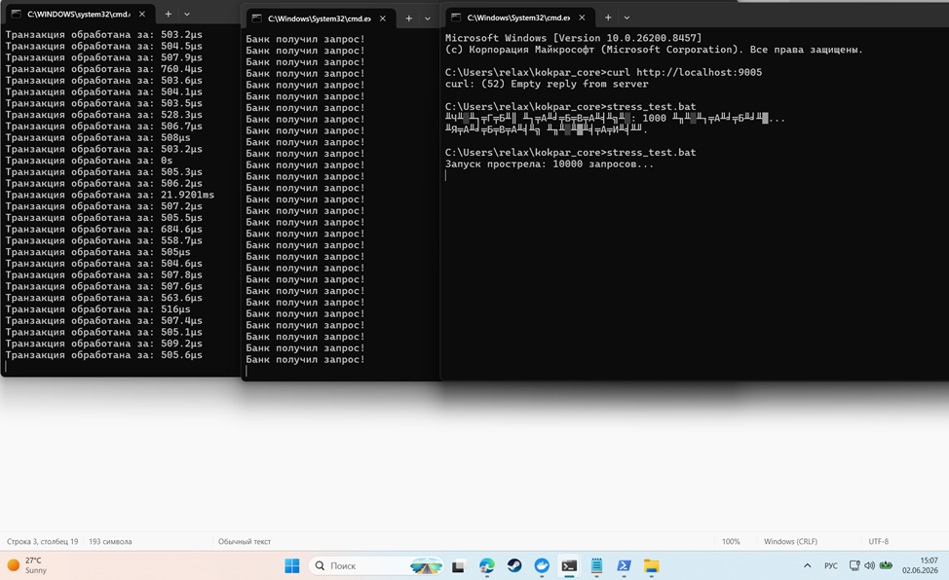Close tab in the middle terminal window
Viewport: 949px width, 580px height.
383,18
